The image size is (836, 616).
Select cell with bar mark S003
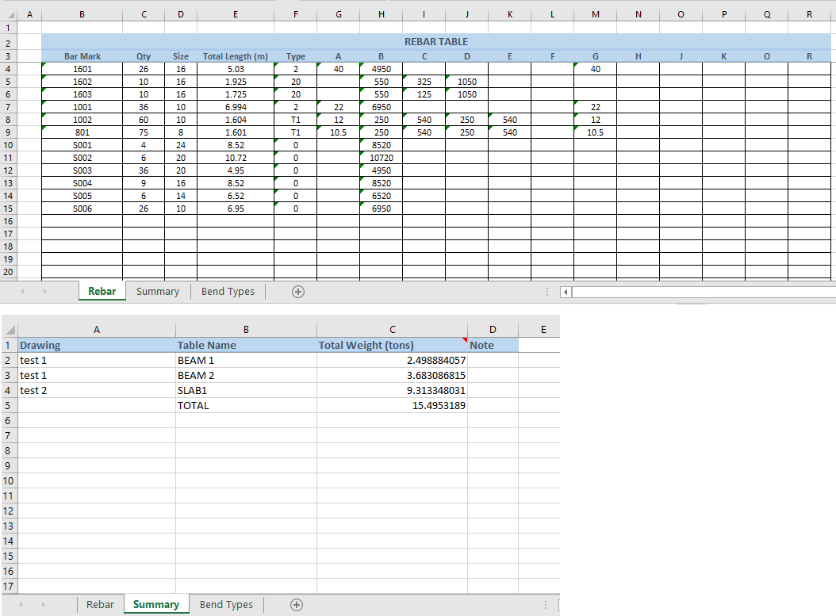(82, 170)
